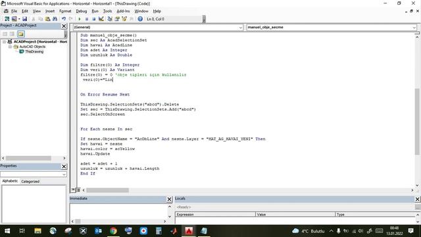
Task: Click the Value column header in Locals
Action: point(295,215)
